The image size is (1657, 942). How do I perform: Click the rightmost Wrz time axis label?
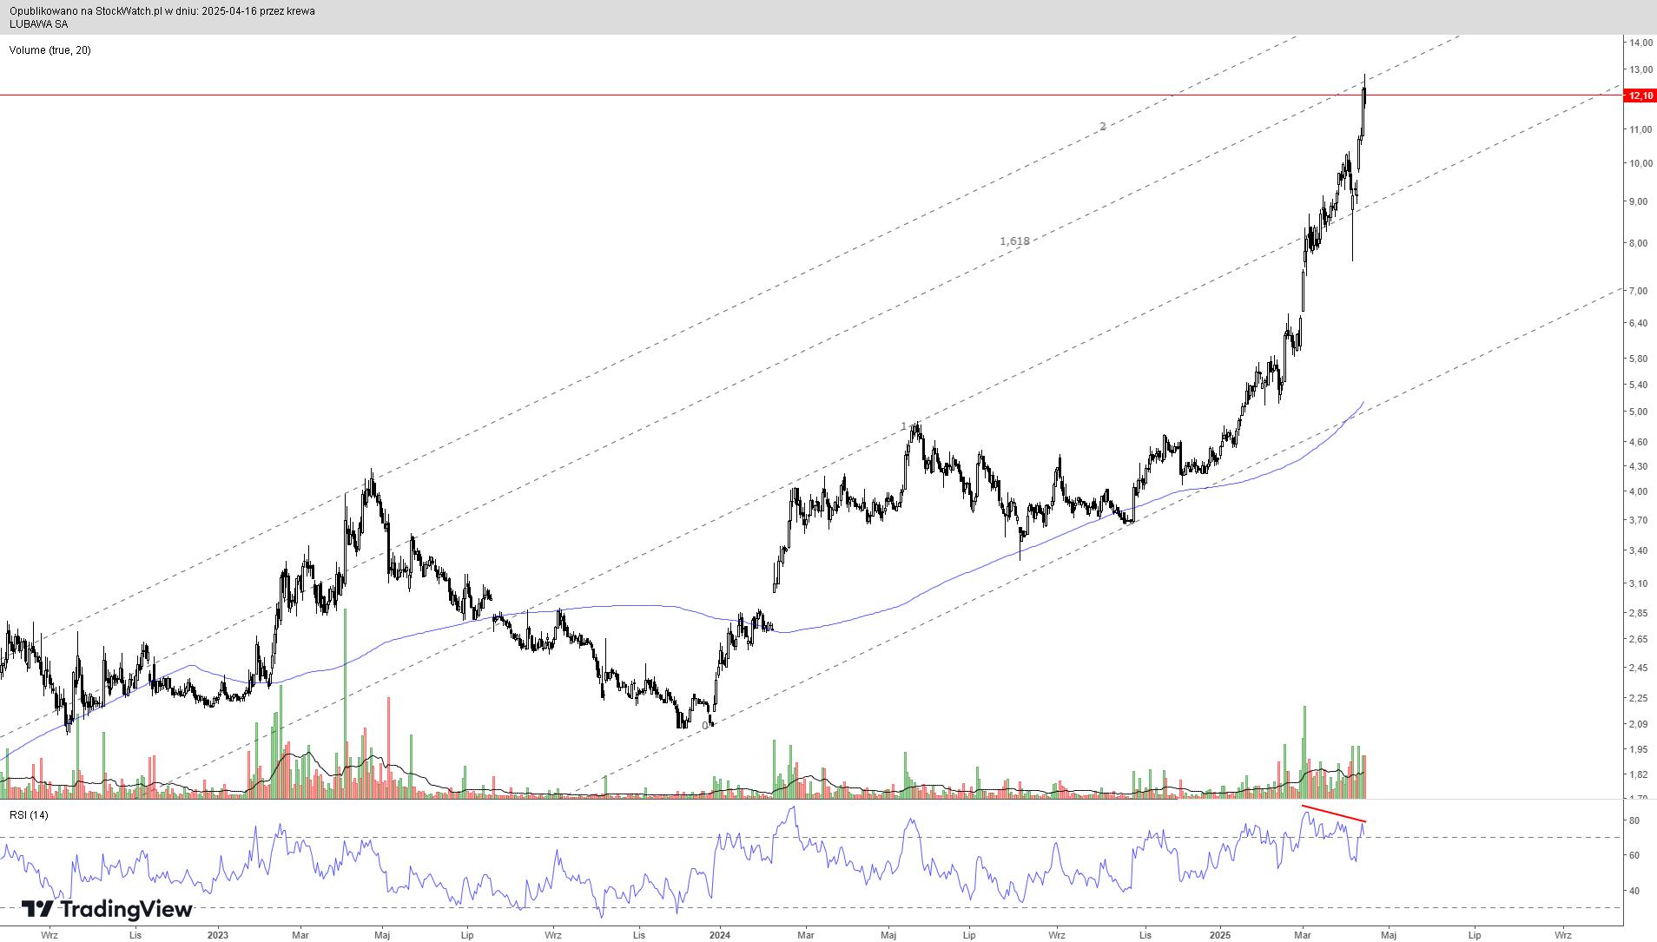coord(1563,935)
